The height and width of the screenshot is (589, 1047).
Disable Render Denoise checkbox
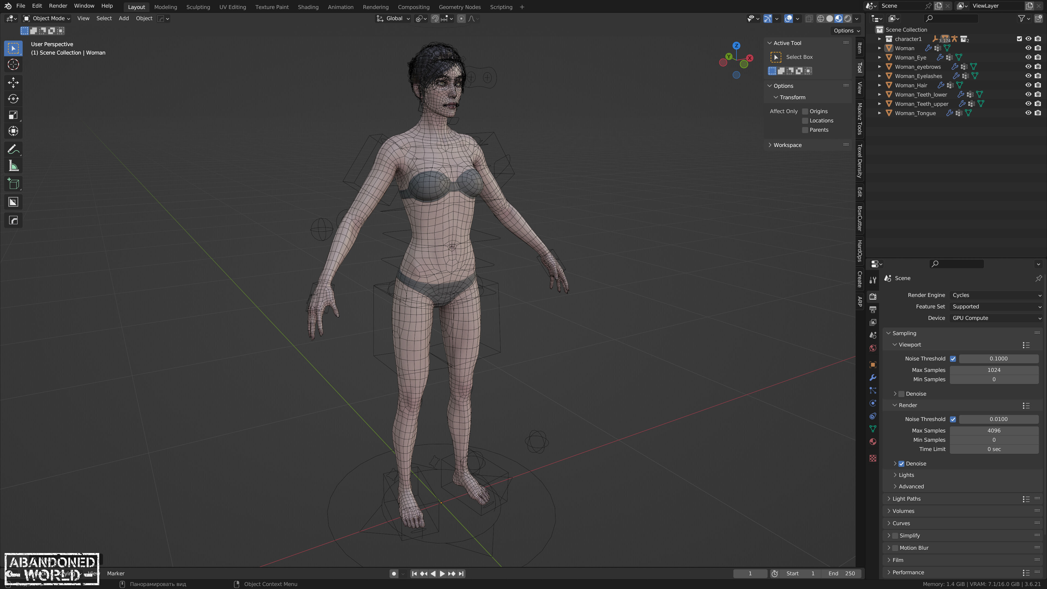901,463
